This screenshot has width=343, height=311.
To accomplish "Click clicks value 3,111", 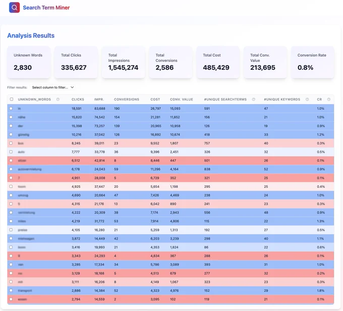I will [x=75, y=282].
